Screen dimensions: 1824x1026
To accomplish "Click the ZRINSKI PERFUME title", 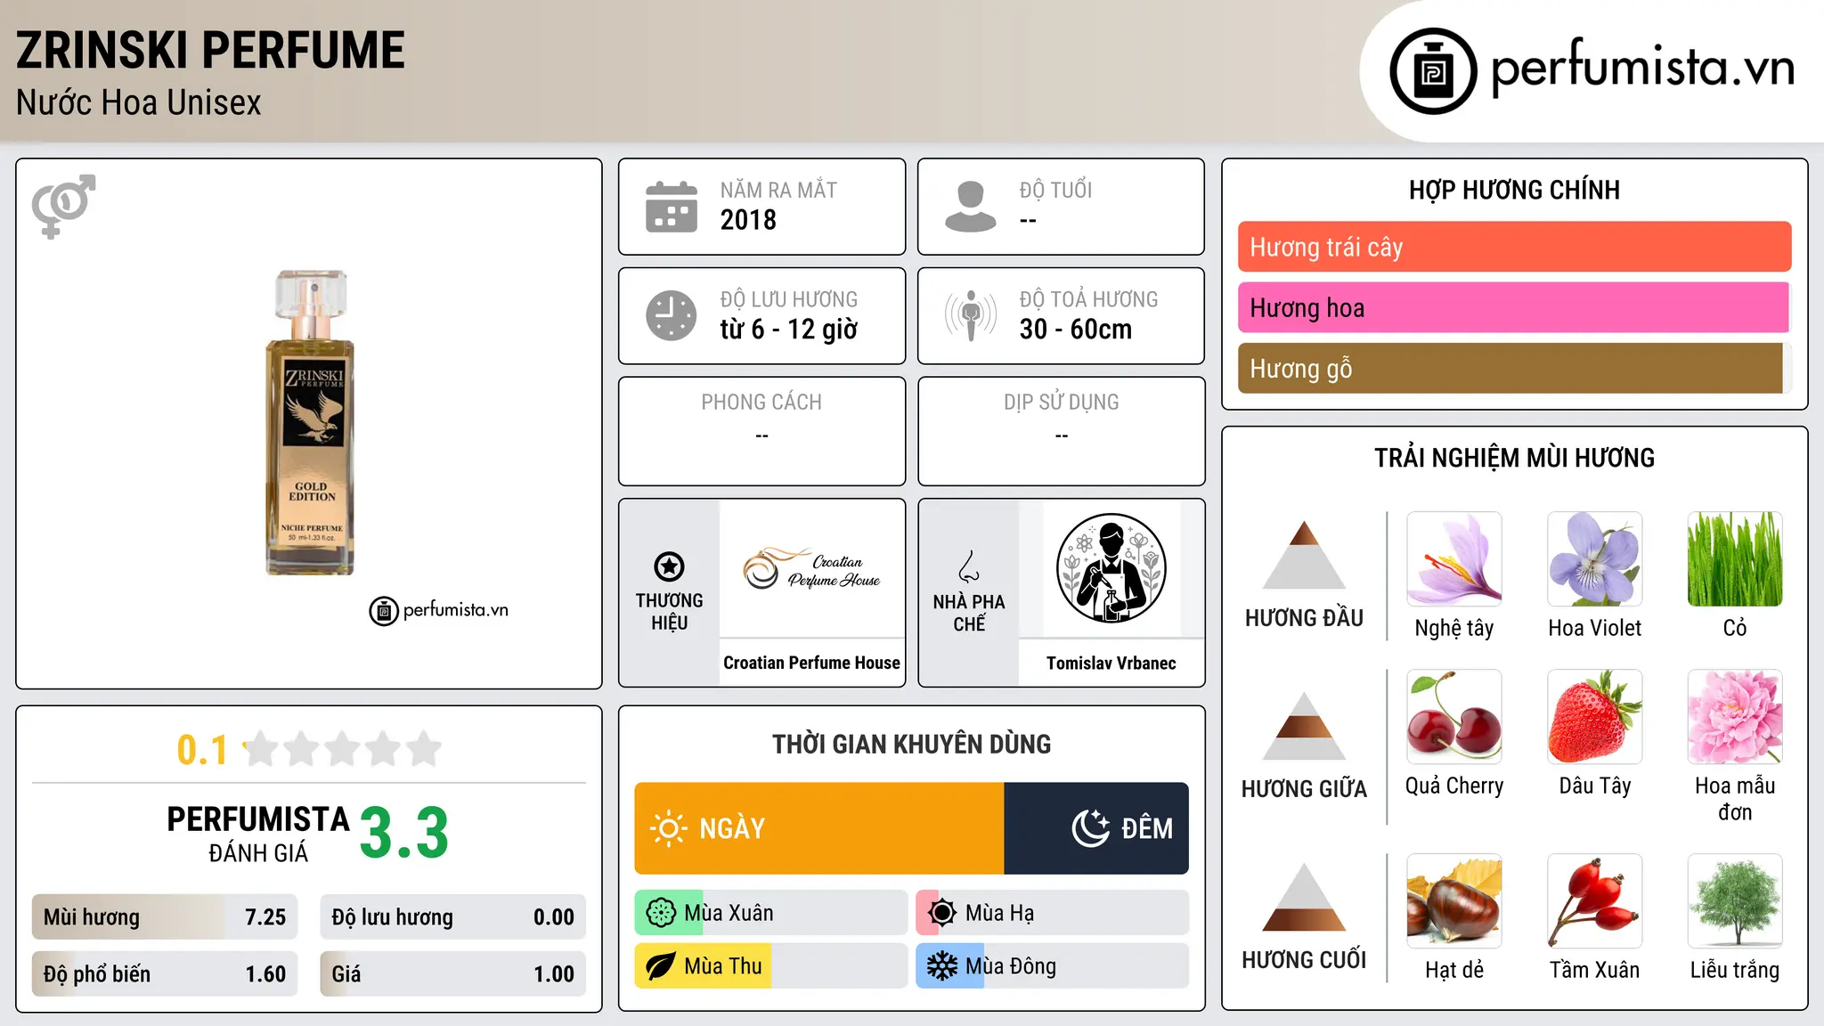I will (210, 50).
